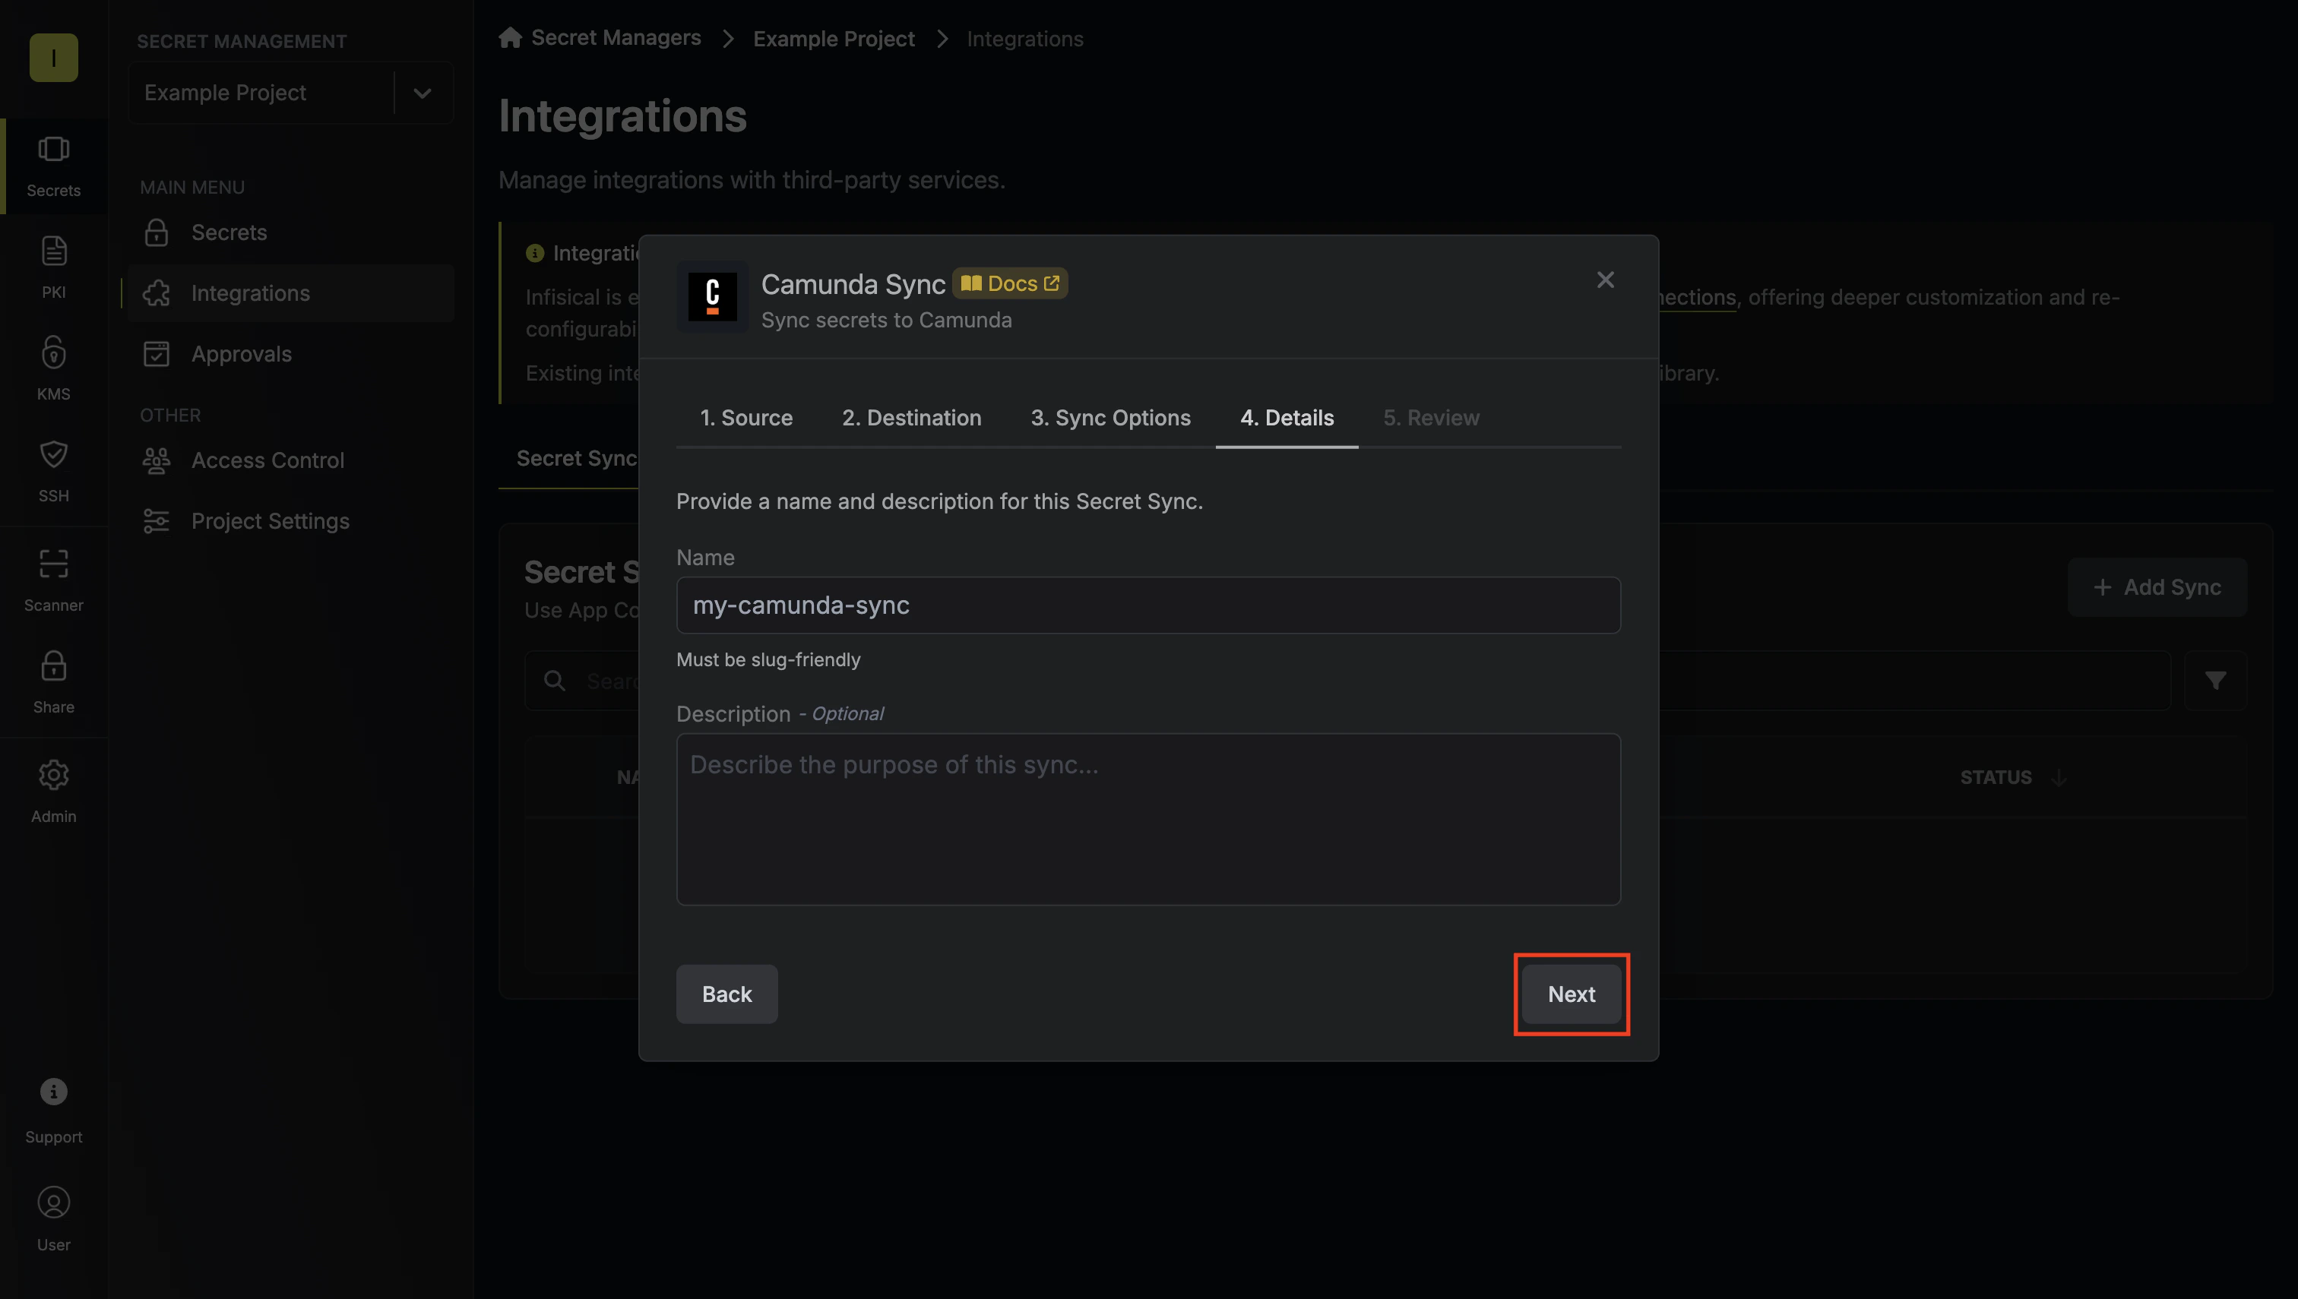Click the Must be slug-friendly hint text
Screen dimensions: 2298x1299
(x=768, y=659)
